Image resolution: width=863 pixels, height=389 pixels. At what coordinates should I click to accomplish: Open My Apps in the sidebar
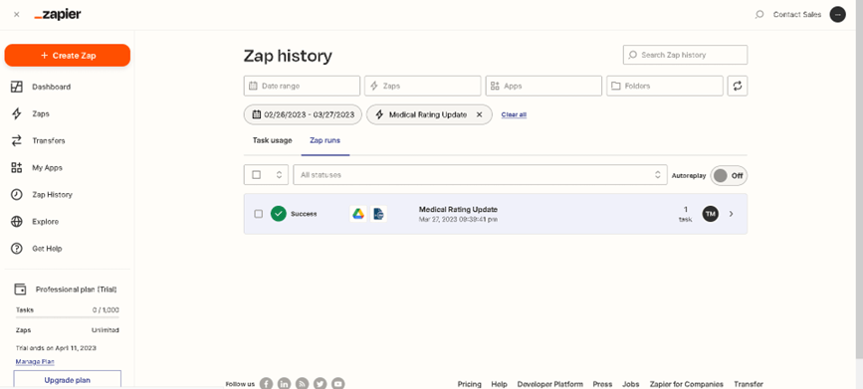47,168
